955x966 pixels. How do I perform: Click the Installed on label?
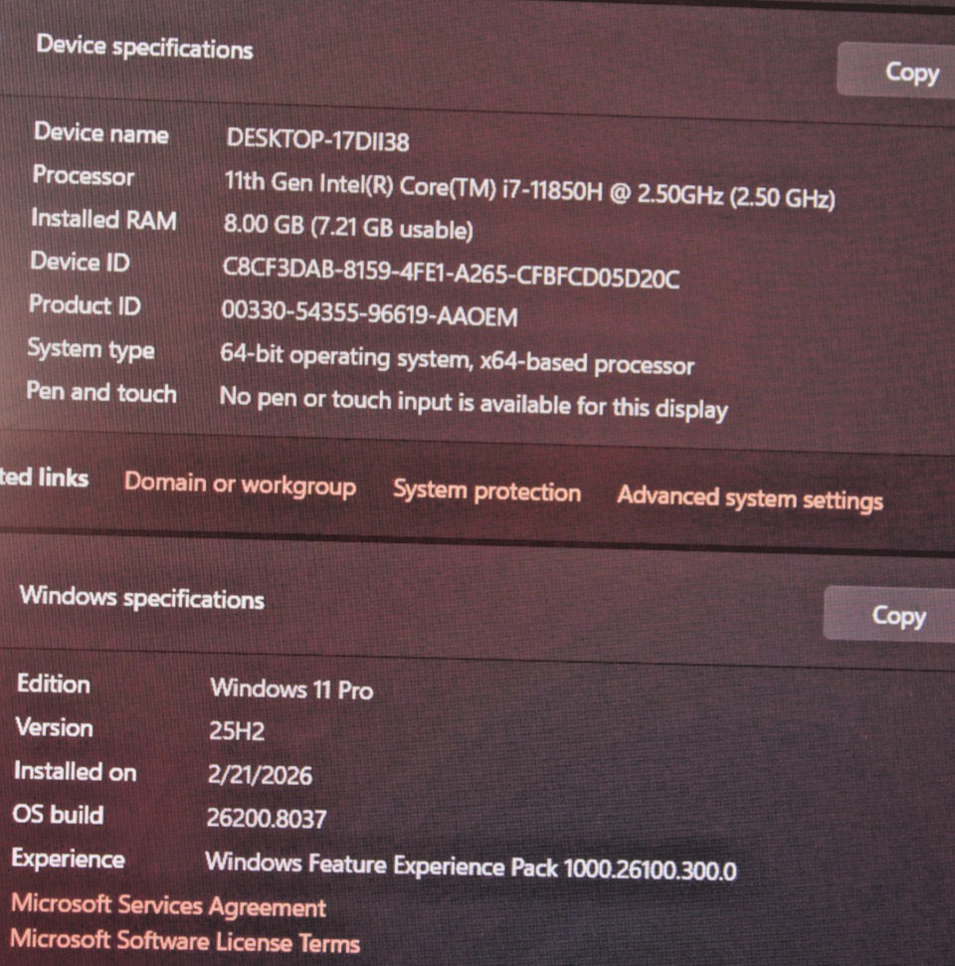pos(76,771)
